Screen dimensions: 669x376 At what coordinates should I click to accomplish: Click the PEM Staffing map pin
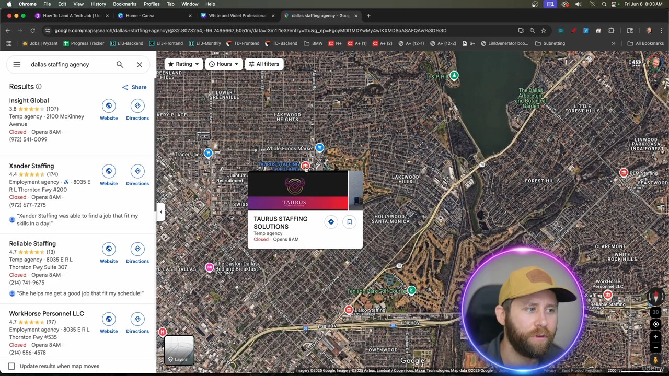point(624,173)
